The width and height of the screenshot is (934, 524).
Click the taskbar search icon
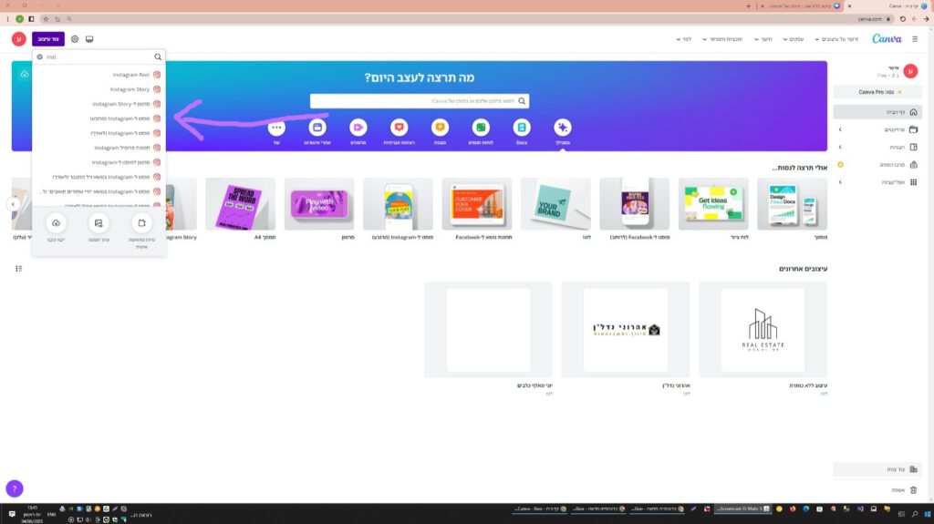pos(915,513)
